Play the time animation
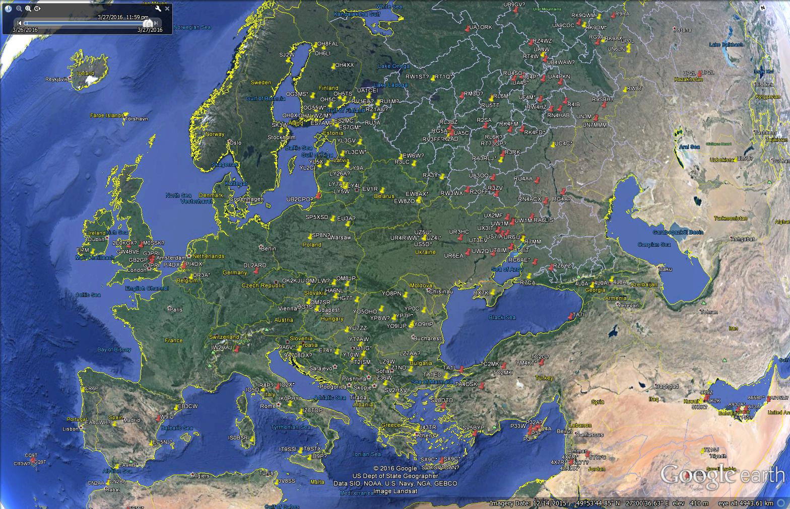The width and height of the screenshot is (790, 509). click(x=38, y=9)
